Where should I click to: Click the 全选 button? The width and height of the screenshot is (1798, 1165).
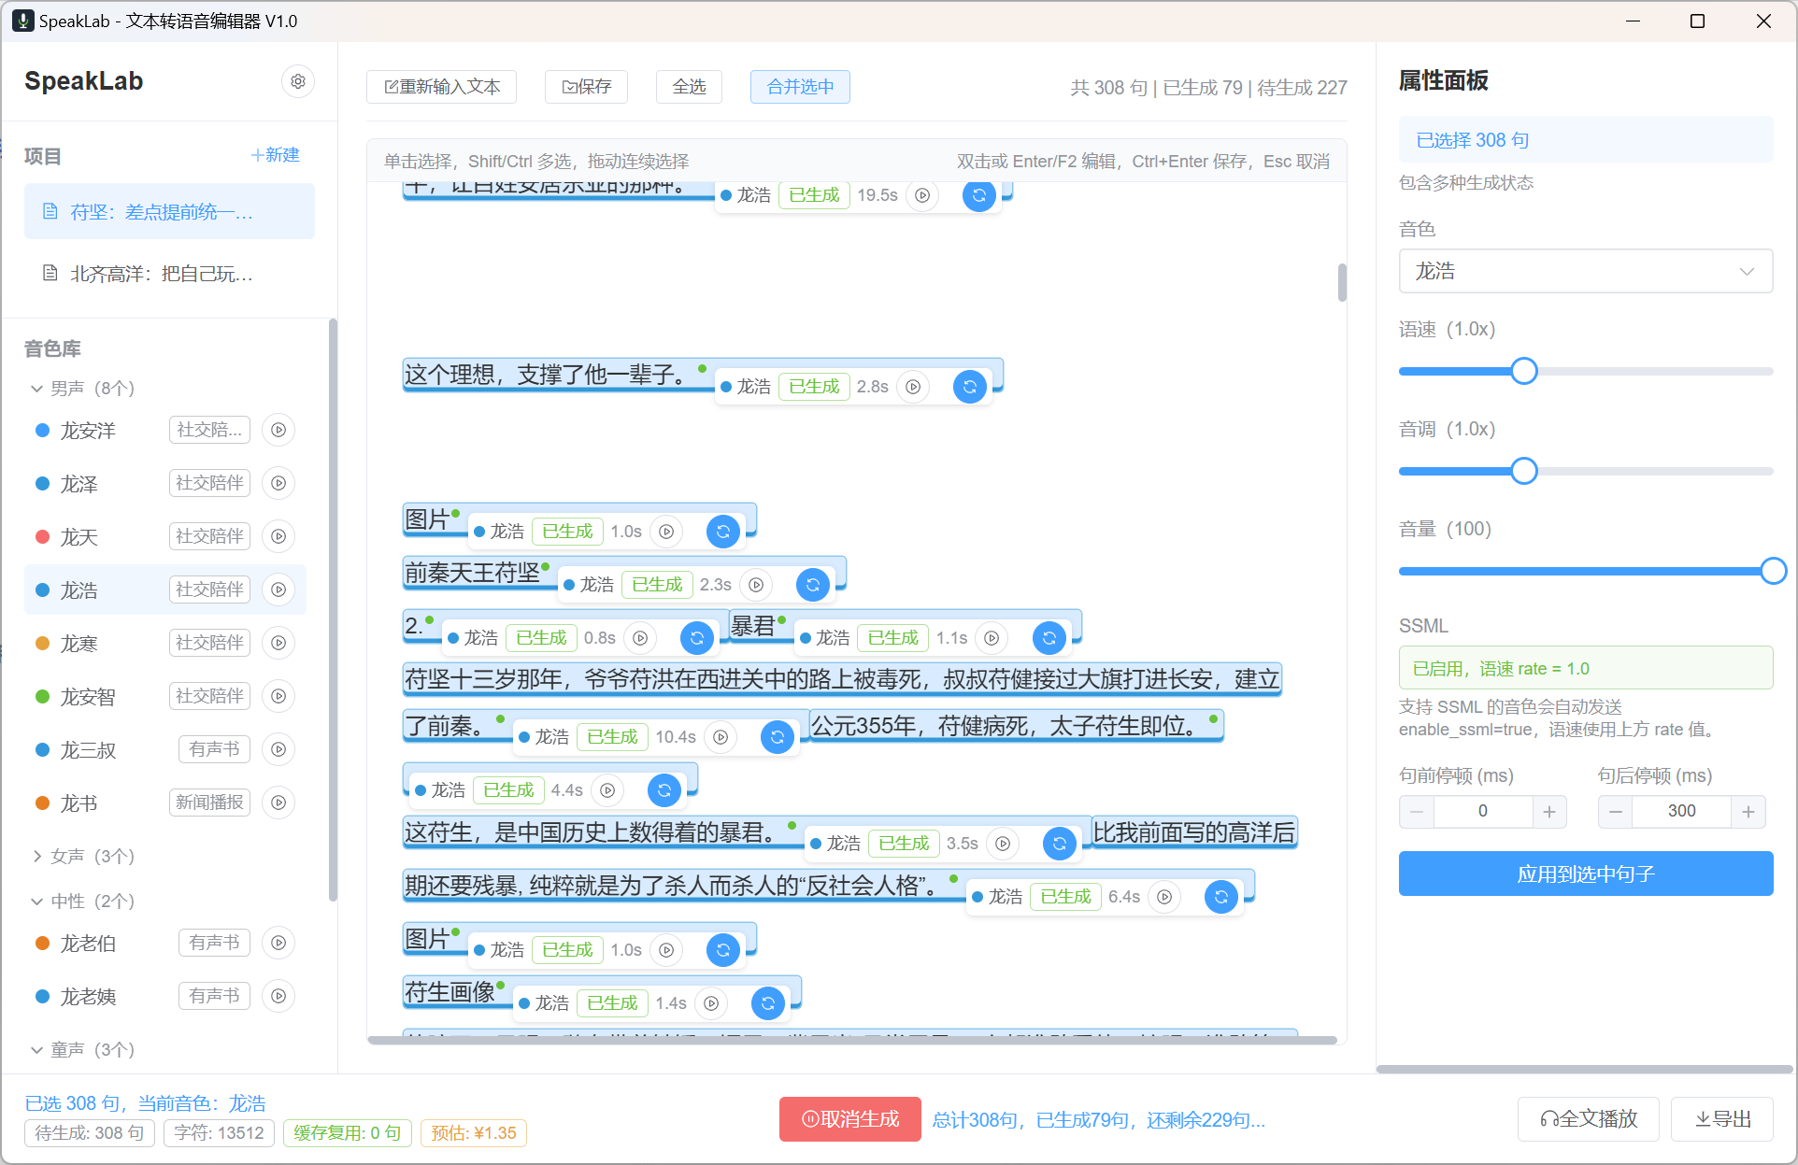[x=689, y=87]
